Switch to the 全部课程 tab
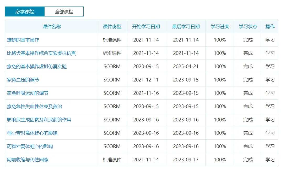The image size is (281, 170). (x=64, y=11)
